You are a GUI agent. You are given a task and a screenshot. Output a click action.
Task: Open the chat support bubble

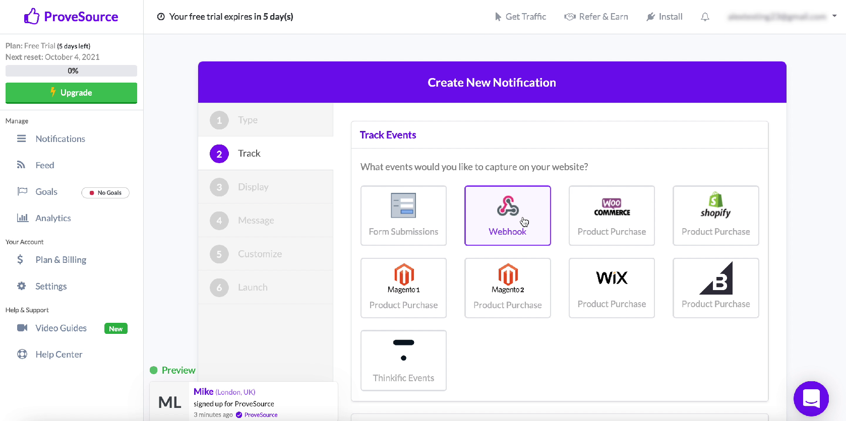(x=811, y=399)
